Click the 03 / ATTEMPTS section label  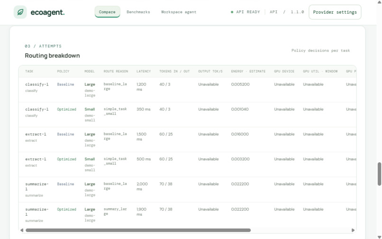point(43,46)
